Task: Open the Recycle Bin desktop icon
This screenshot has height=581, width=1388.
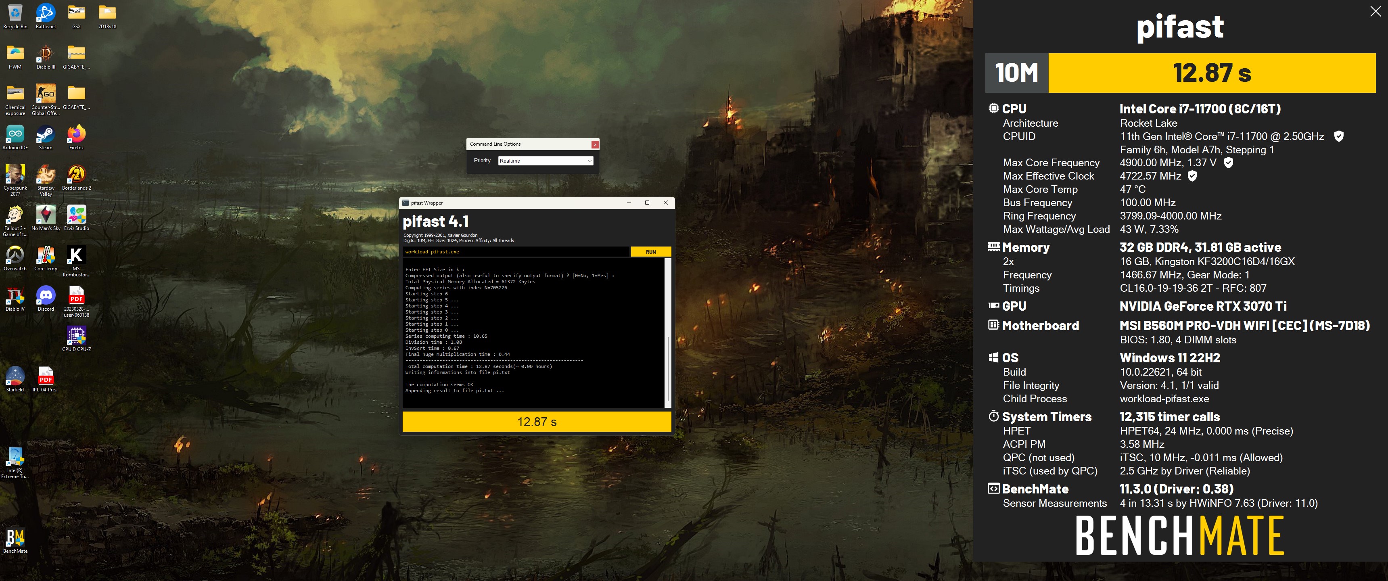Action: coord(15,16)
